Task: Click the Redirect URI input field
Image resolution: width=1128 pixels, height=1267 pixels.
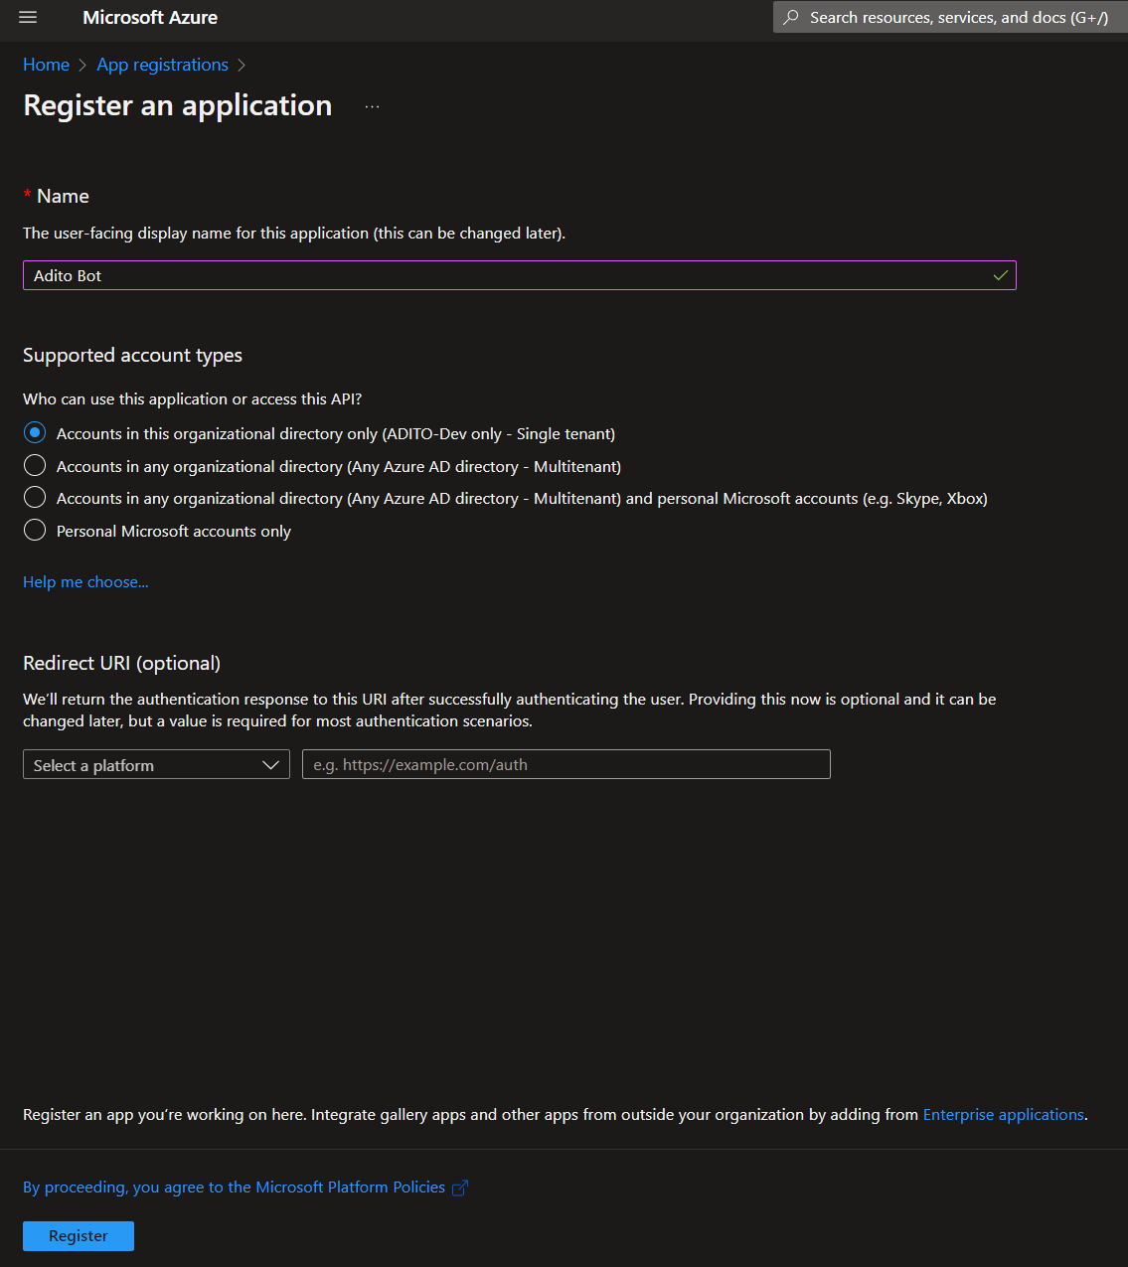Action: (566, 764)
